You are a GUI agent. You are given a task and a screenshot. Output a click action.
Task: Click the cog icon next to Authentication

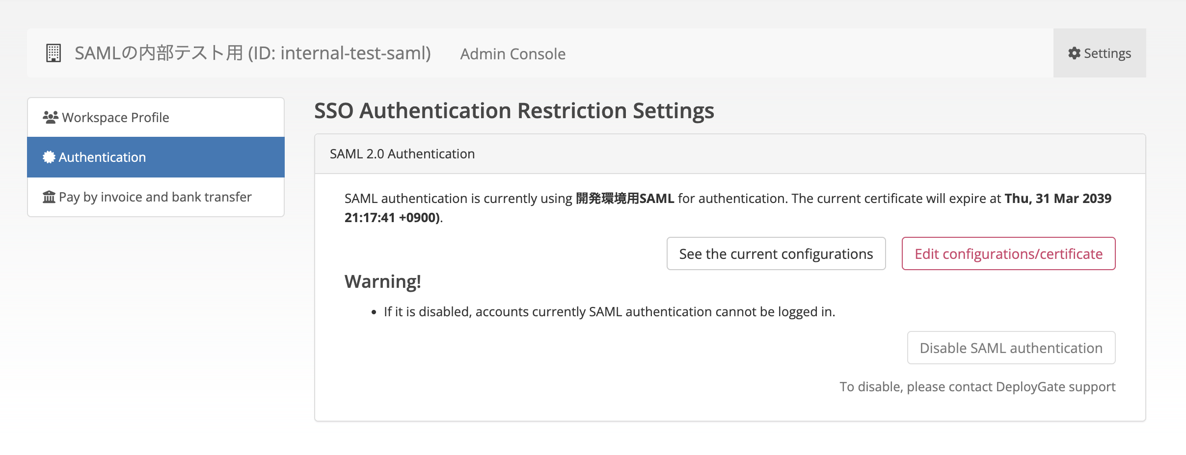[49, 157]
